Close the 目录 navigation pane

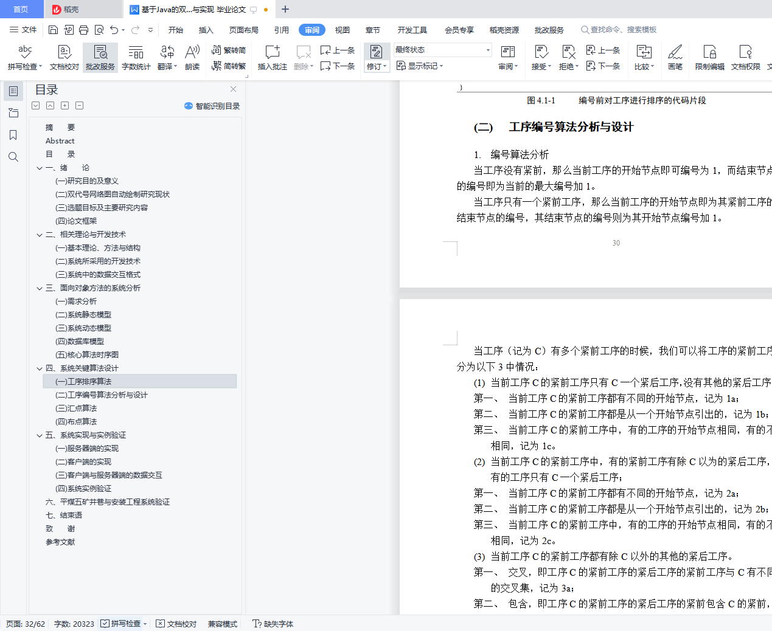(233, 89)
